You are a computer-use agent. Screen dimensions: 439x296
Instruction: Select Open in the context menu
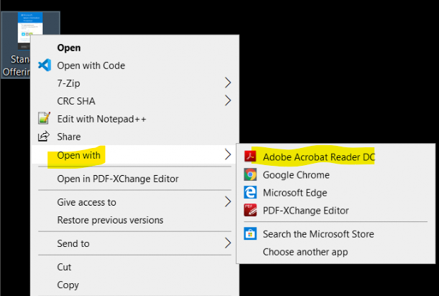click(69, 48)
